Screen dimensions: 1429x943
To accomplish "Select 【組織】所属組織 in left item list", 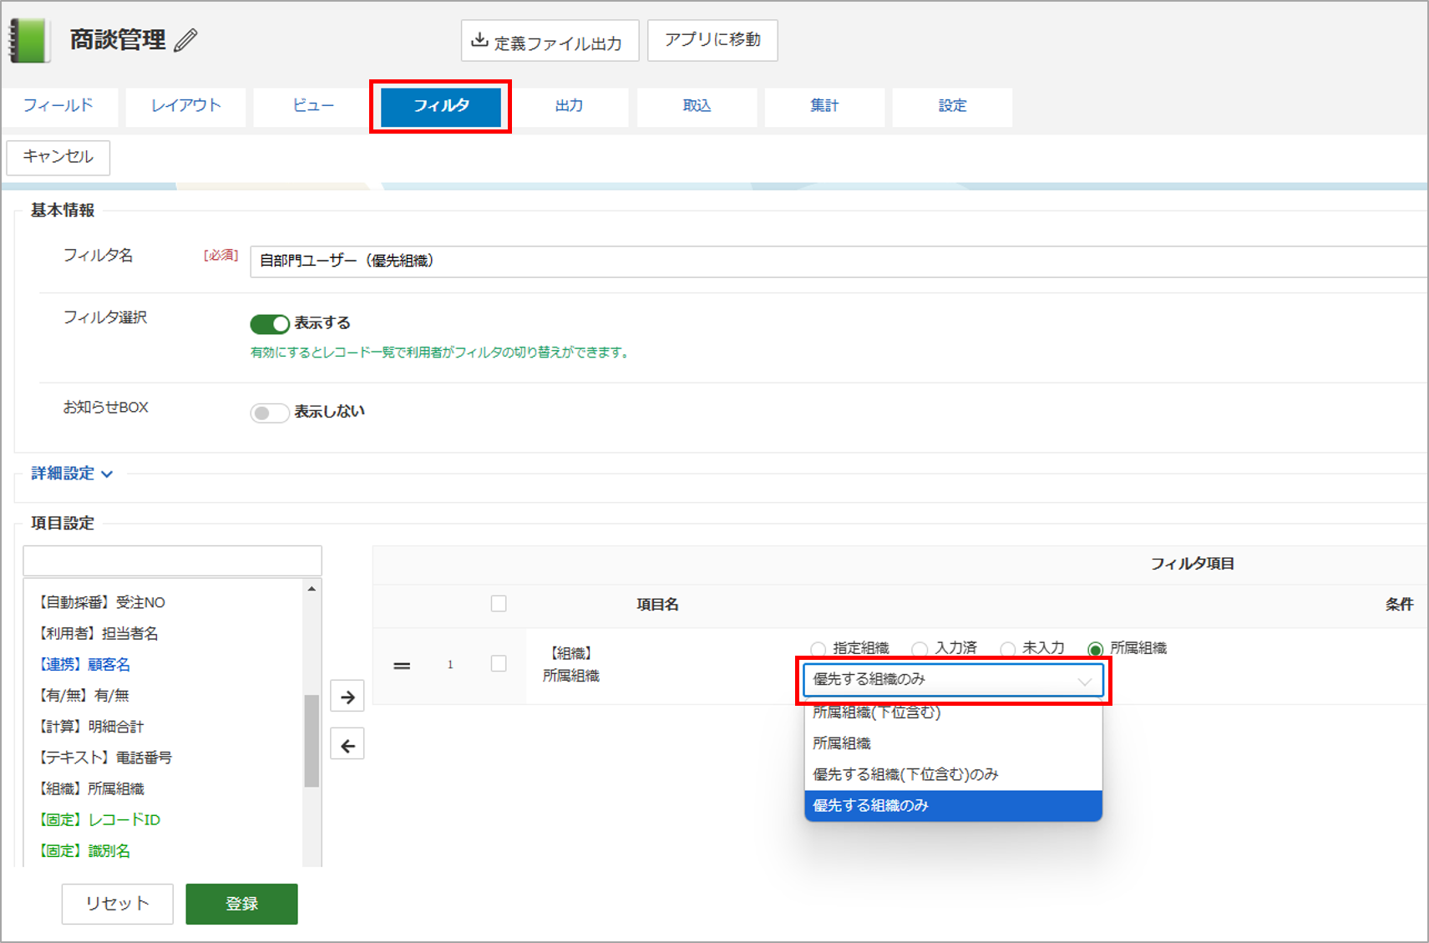I will [90, 788].
